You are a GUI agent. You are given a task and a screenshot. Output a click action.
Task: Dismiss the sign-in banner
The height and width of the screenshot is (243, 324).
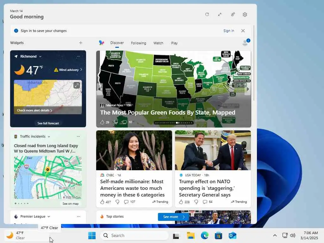pos(243,31)
